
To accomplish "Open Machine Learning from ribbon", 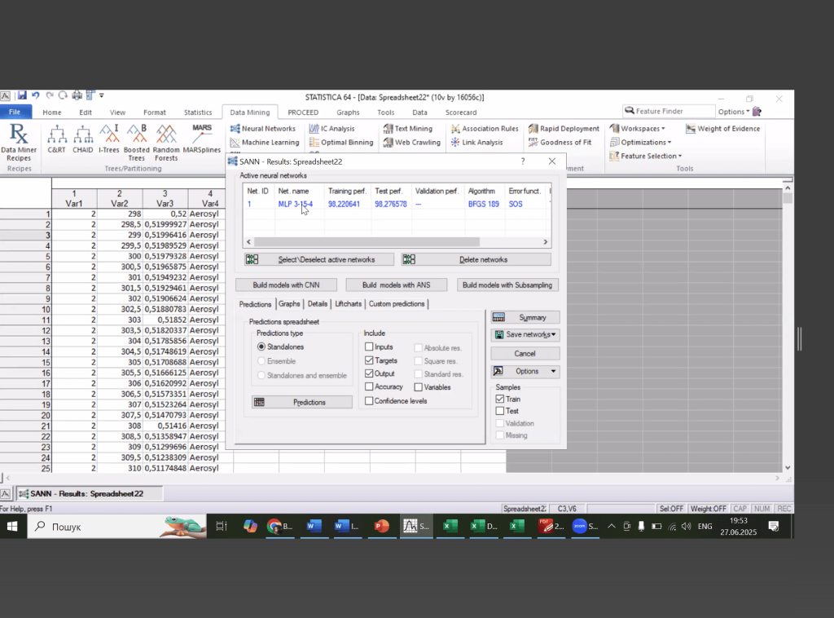I will pyautogui.click(x=265, y=143).
